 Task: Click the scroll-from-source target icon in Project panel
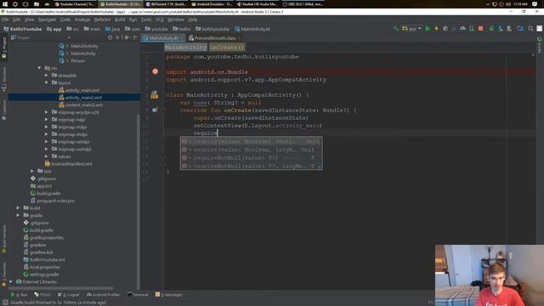tap(110, 37)
